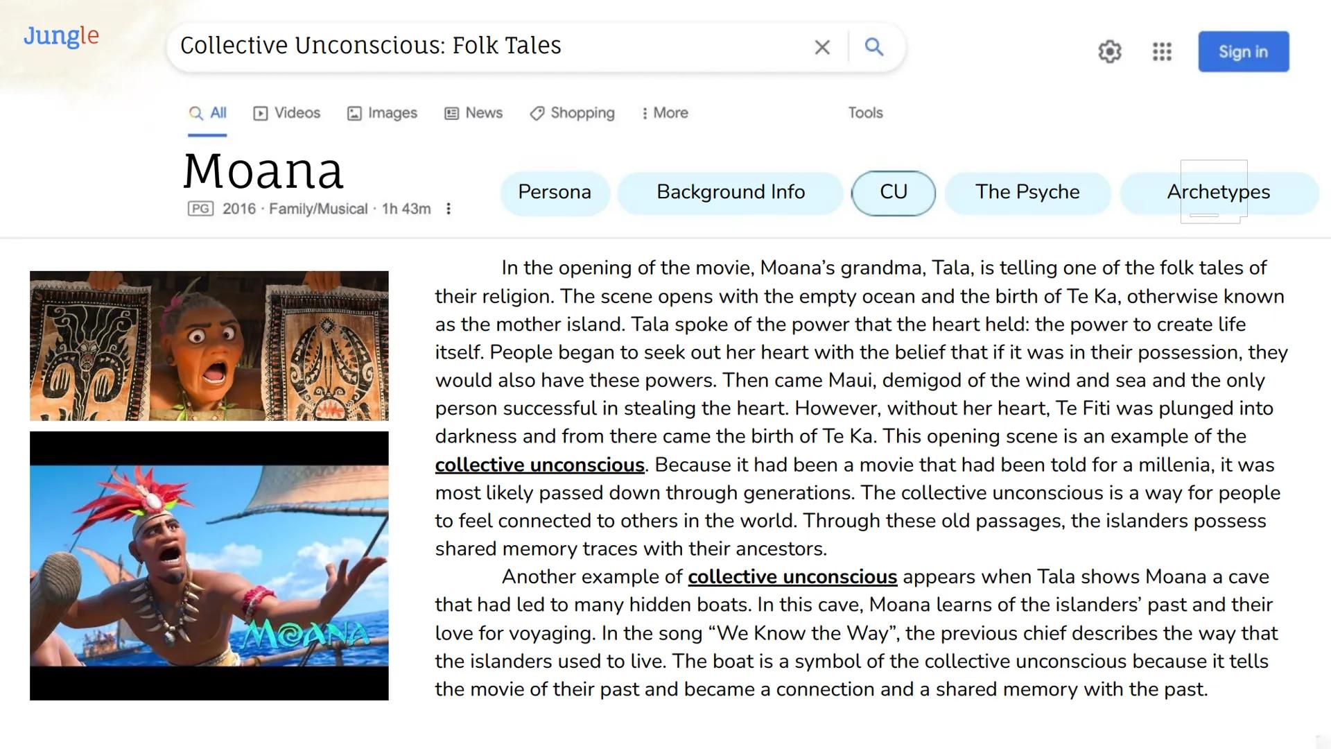Deselect the CU filter chip

coord(894,192)
